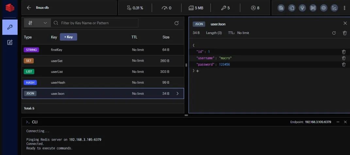The width and height of the screenshot is (350, 155).
Task: Click the "macro" username value
Action: pyautogui.click(x=225, y=58)
